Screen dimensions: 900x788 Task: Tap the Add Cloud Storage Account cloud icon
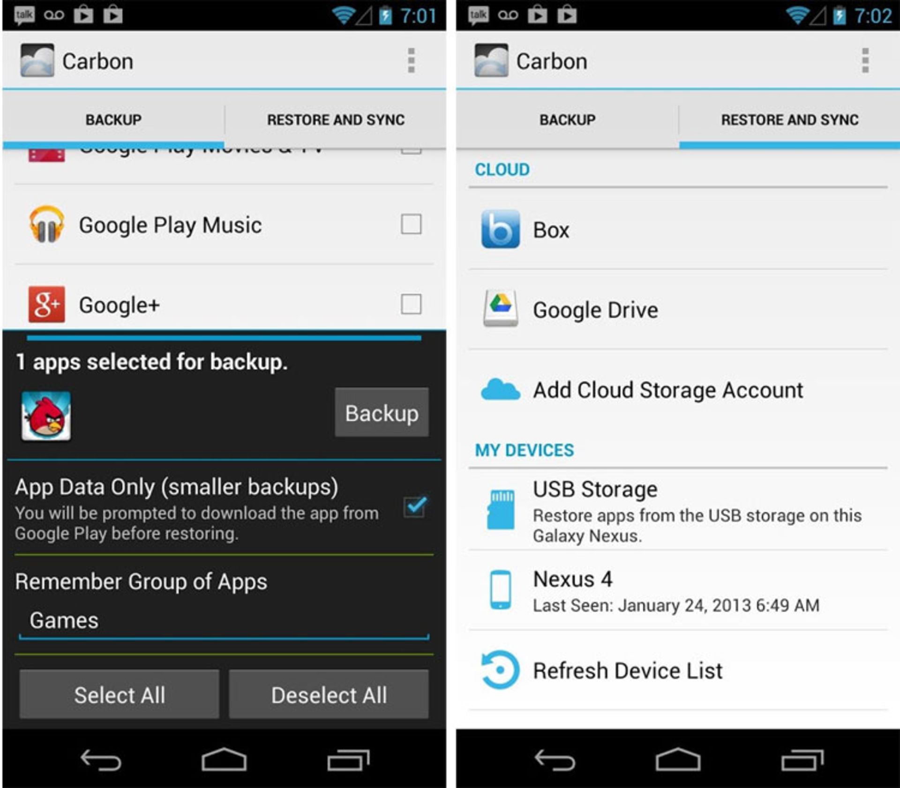(500, 390)
